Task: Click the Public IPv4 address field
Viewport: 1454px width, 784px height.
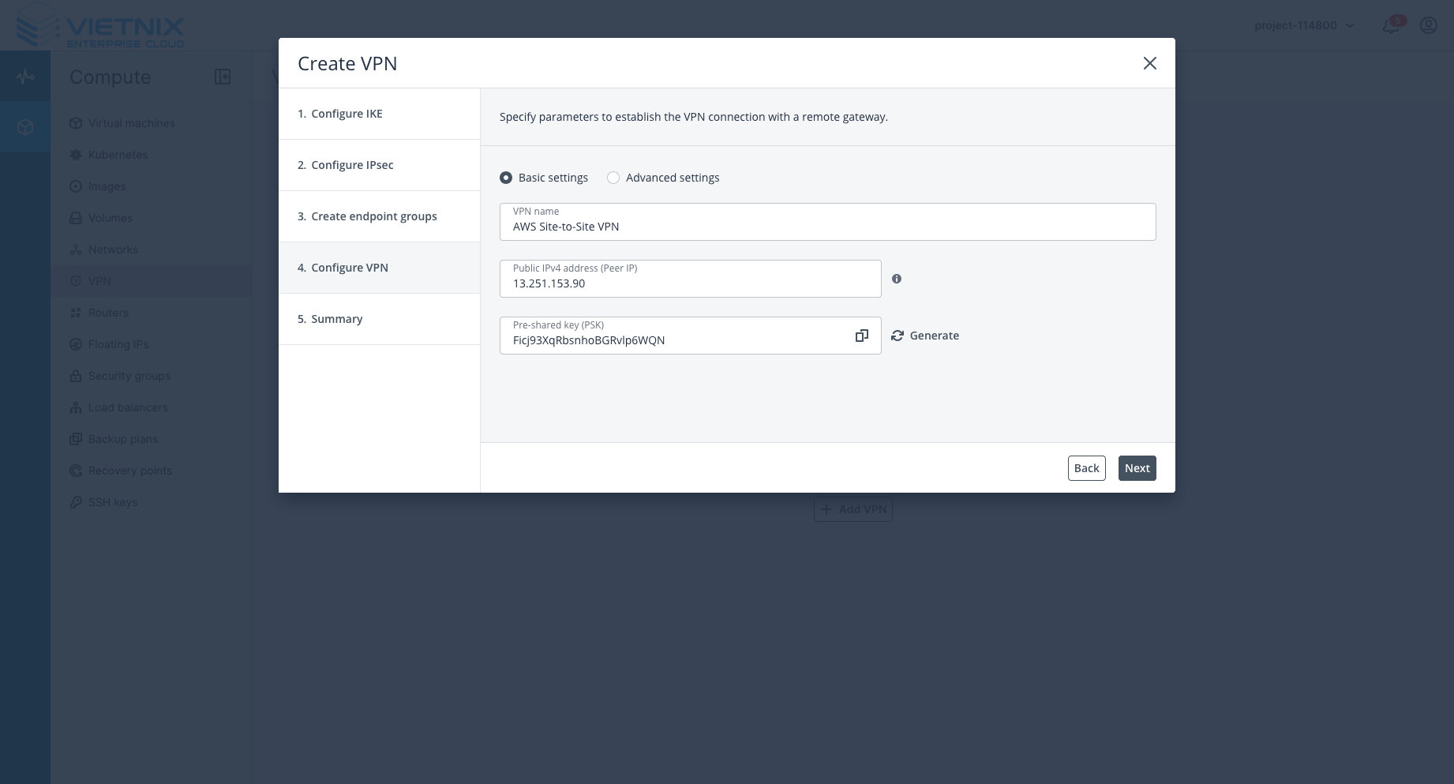Action: [690, 283]
